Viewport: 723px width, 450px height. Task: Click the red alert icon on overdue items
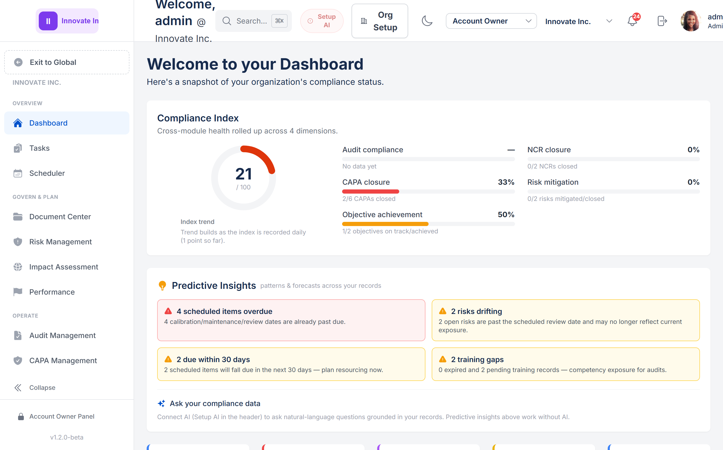168,311
